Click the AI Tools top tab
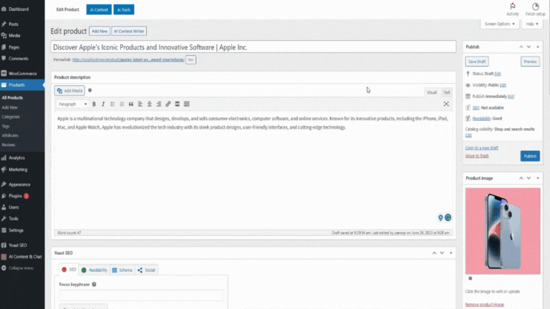 pyautogui.click(x=124, y=10)
